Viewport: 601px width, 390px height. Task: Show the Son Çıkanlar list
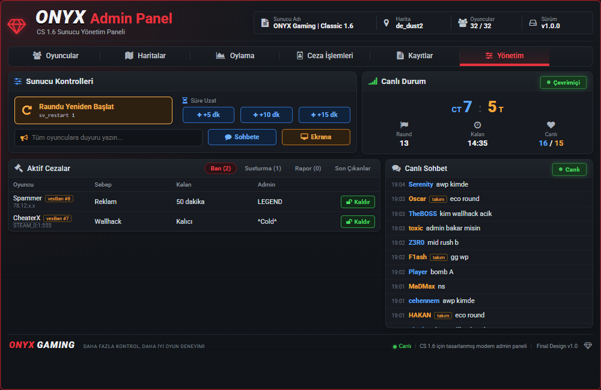tap(353, 169)
